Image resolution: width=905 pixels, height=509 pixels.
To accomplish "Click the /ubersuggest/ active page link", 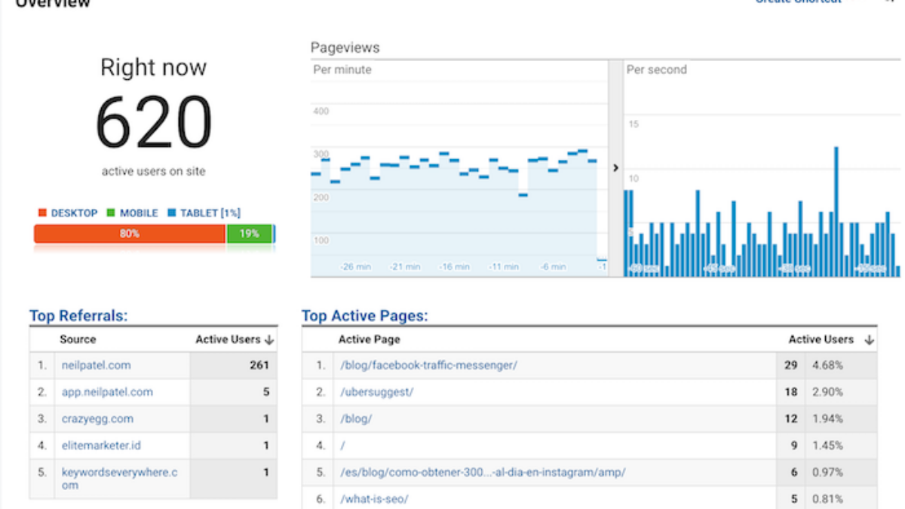I will tap(377, 391).
